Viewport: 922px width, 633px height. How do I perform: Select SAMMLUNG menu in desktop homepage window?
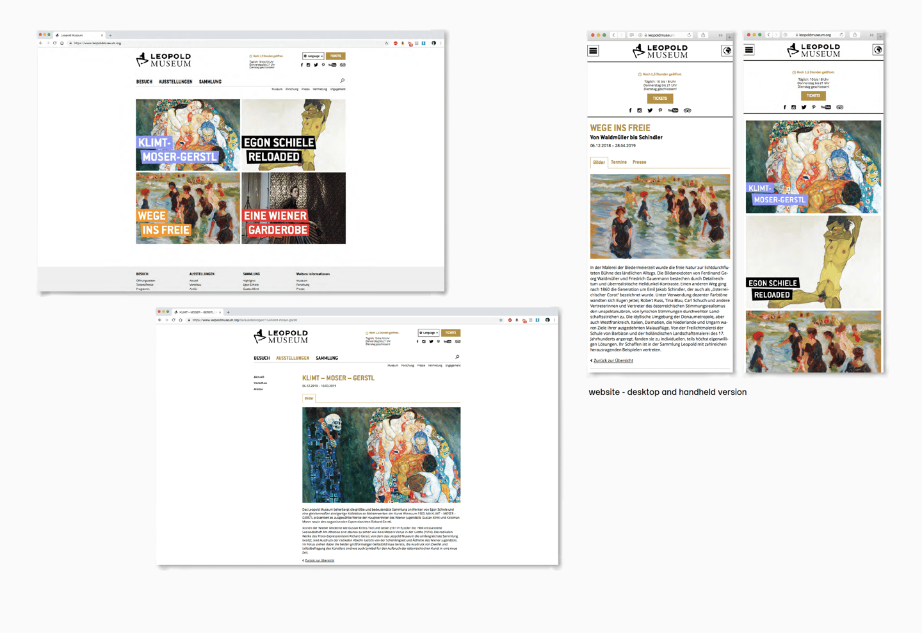210,82
